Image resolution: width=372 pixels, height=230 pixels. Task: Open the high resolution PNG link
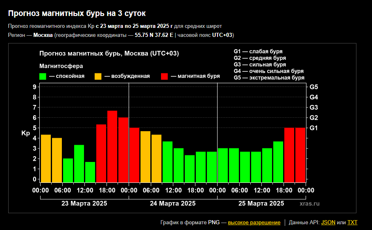tap(254, 223)
